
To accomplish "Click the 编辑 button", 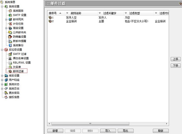I will coord(73,131).
